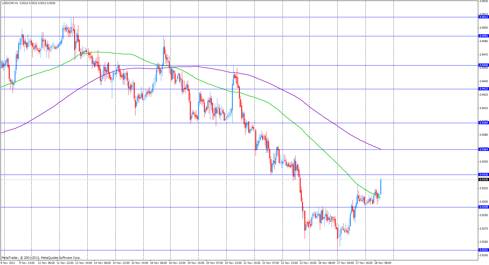Click the 14 Nov 22:00 time label
Screen dimensions: 489x265
[121, 263]
